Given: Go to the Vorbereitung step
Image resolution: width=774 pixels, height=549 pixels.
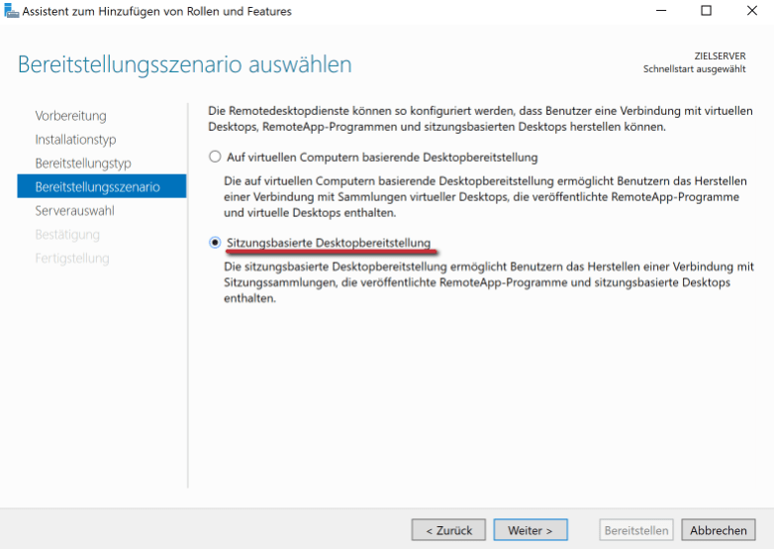Looking at the screenshot, I should coord(70,116).
